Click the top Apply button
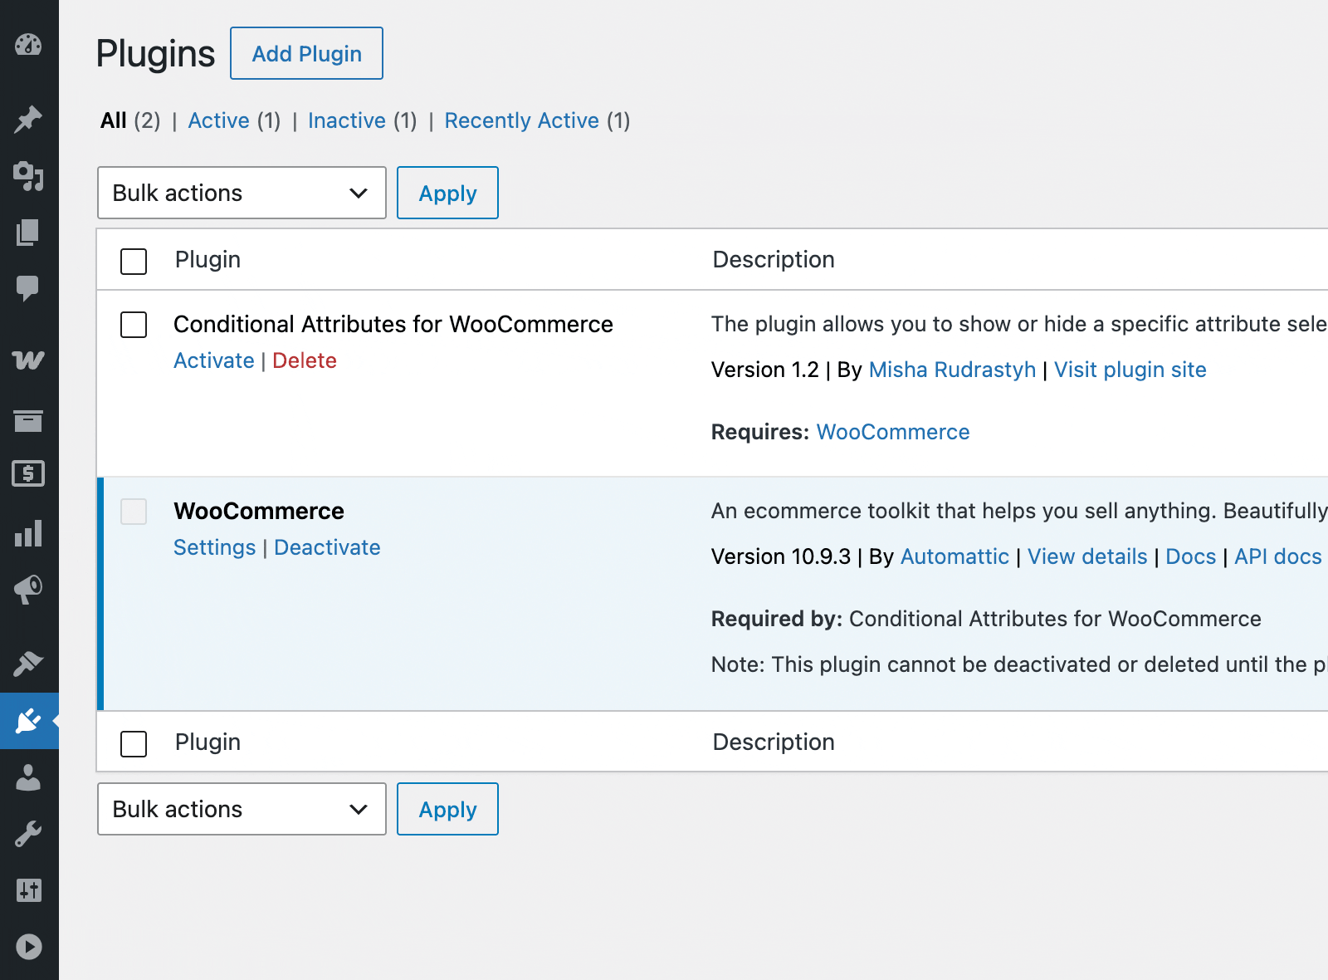The height and width of the screenshot is (980, 1328). pyautogui.click(x=447, y=193)
